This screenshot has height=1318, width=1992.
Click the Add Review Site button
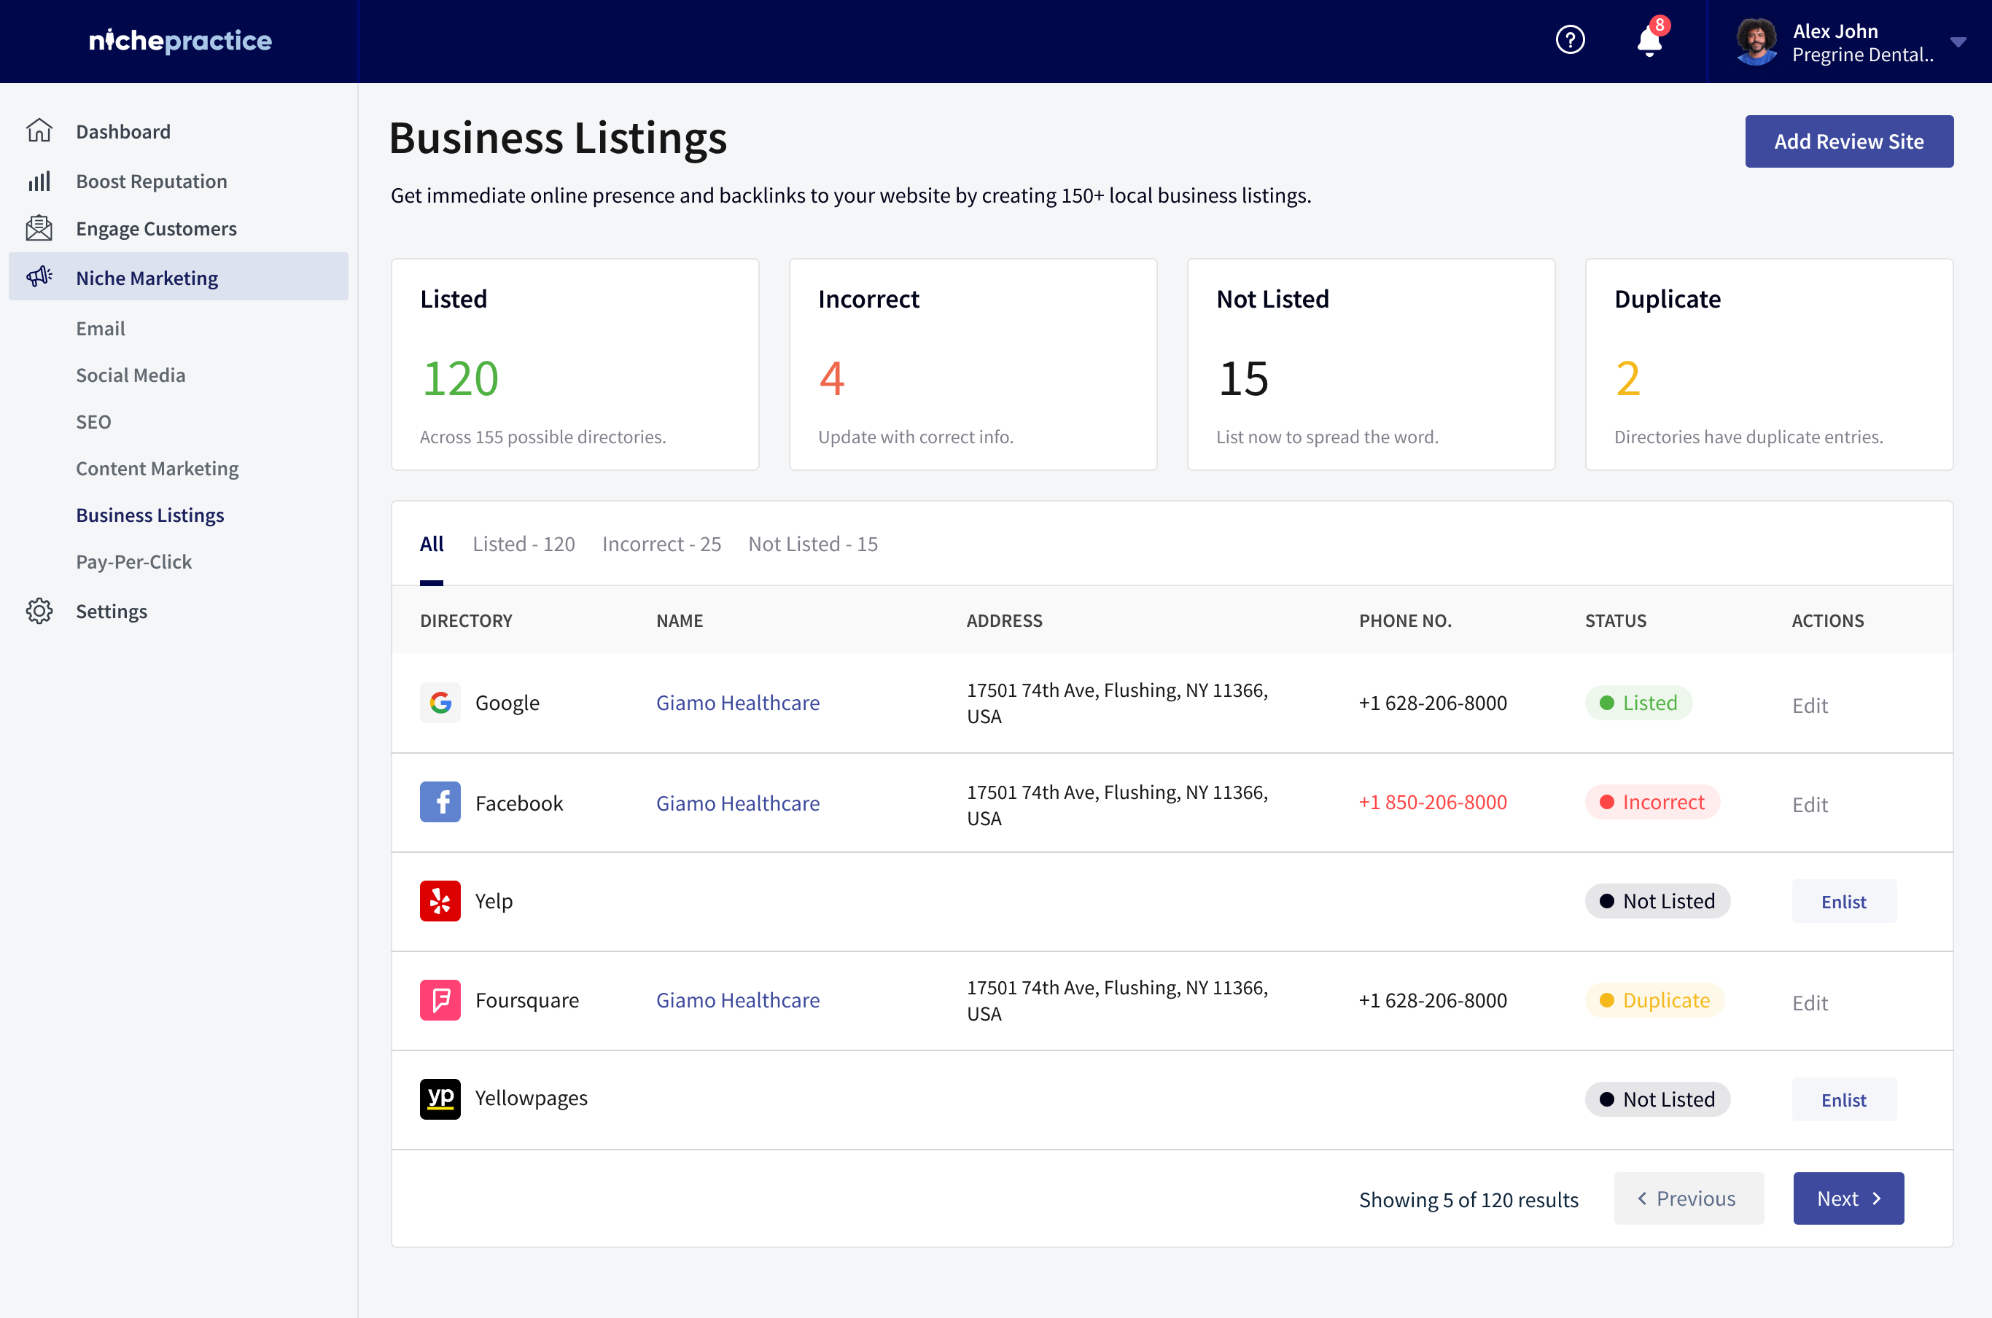click(x=1849, y=141)
